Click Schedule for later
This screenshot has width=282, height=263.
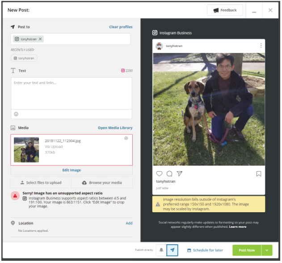coord(205,250)
